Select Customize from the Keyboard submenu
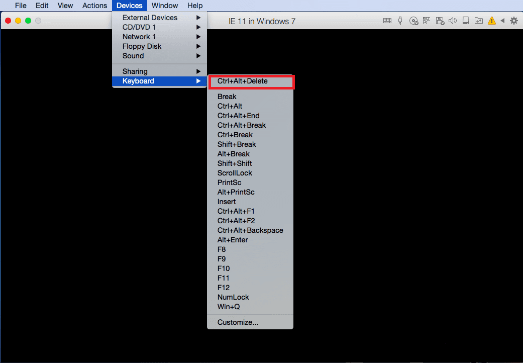 [x=235, y=322]
